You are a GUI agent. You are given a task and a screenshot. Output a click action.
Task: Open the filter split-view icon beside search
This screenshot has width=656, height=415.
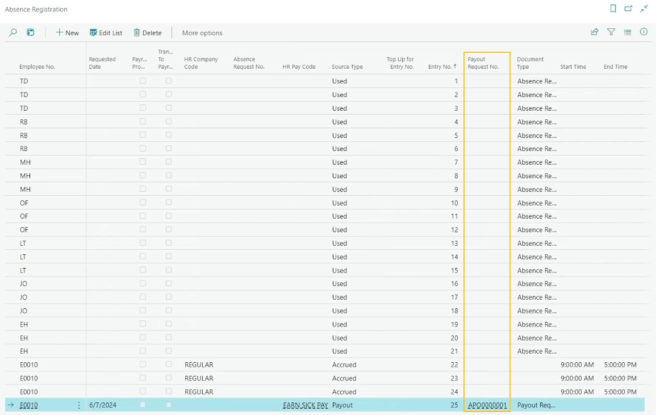pos(30,32)
